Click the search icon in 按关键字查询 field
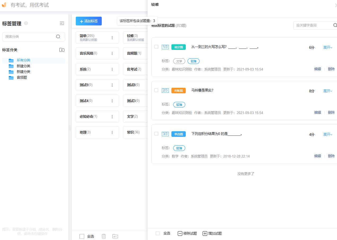This screenshot has width=337, height=240. tap(335, 25)
